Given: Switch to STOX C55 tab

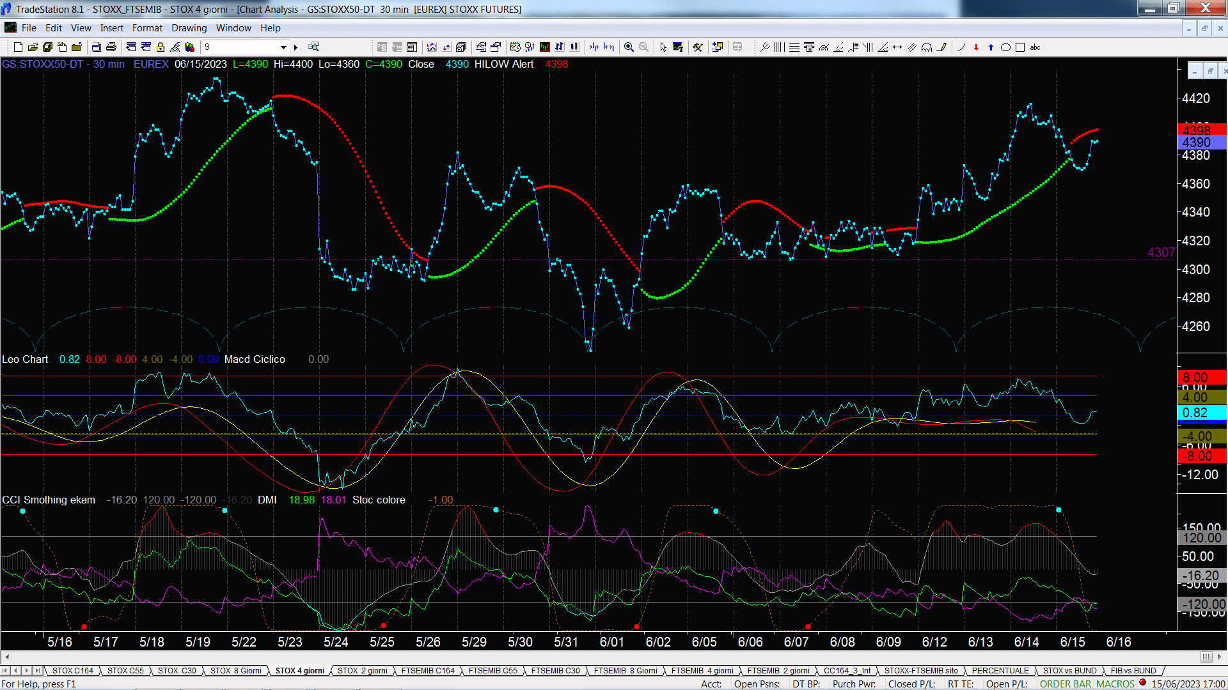Looking at the screenshot, I should [125, 671].
